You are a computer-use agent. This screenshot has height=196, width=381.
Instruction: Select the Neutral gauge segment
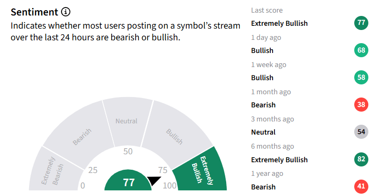[127, 121]
